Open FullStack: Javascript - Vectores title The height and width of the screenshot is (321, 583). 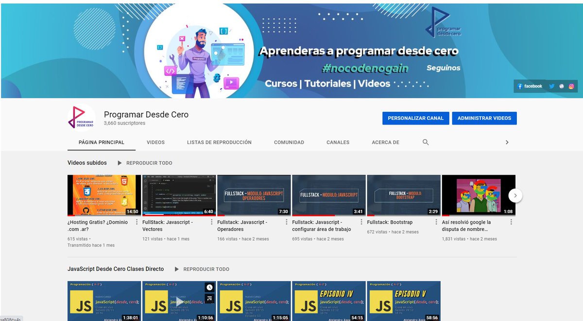coord(168,226)
